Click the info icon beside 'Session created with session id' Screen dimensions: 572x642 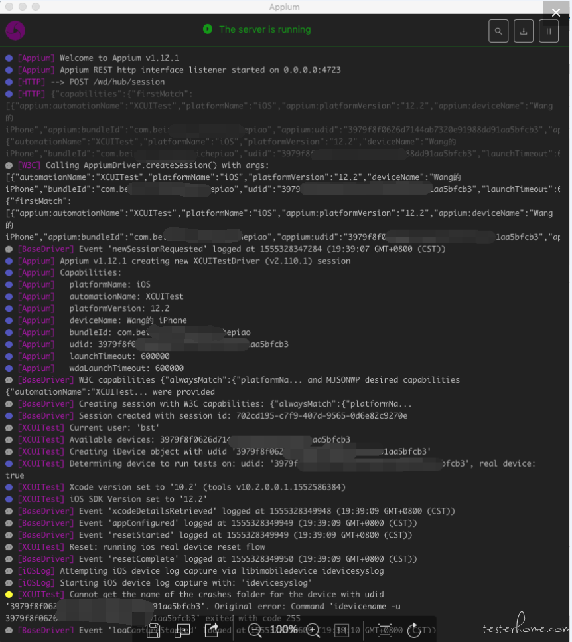[x=9, y=415]
